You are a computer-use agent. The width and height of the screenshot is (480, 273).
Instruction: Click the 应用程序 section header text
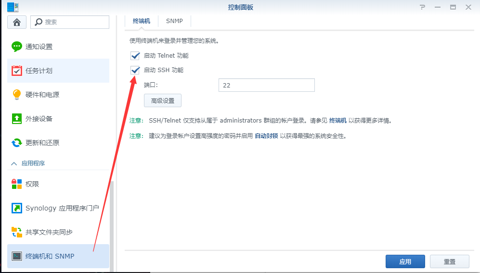[x=33, y=163]
